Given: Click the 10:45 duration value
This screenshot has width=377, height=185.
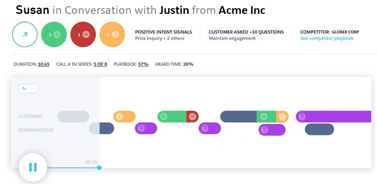Looking at the screenshot, I should pos(44,64).
